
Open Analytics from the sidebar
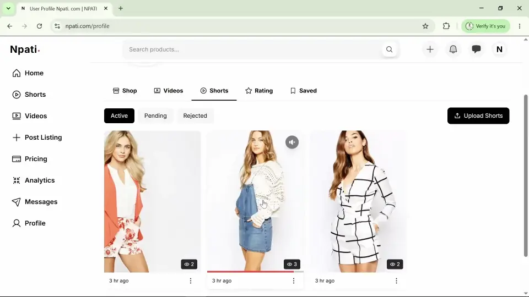[x=34, y=180]
